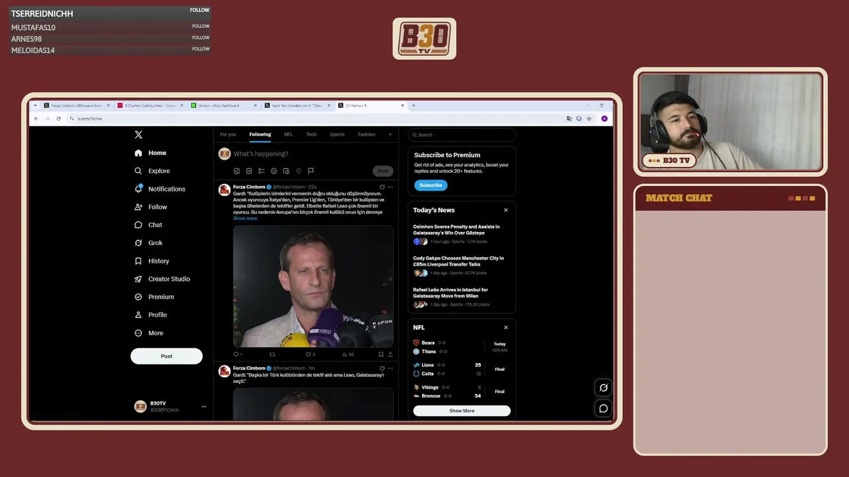
Task: Open Chat via its speech bubble icon
Action: click(138, 225)
